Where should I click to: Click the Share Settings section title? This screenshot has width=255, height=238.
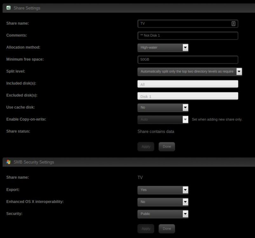click(x=27, y=8)
